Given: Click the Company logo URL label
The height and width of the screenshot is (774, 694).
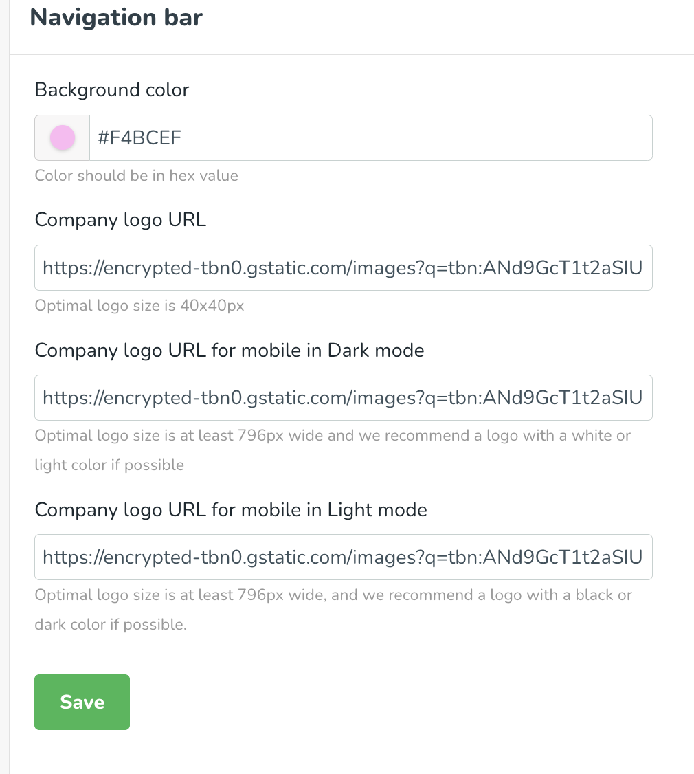Looking at the screenshot, I should pos(120,220).
